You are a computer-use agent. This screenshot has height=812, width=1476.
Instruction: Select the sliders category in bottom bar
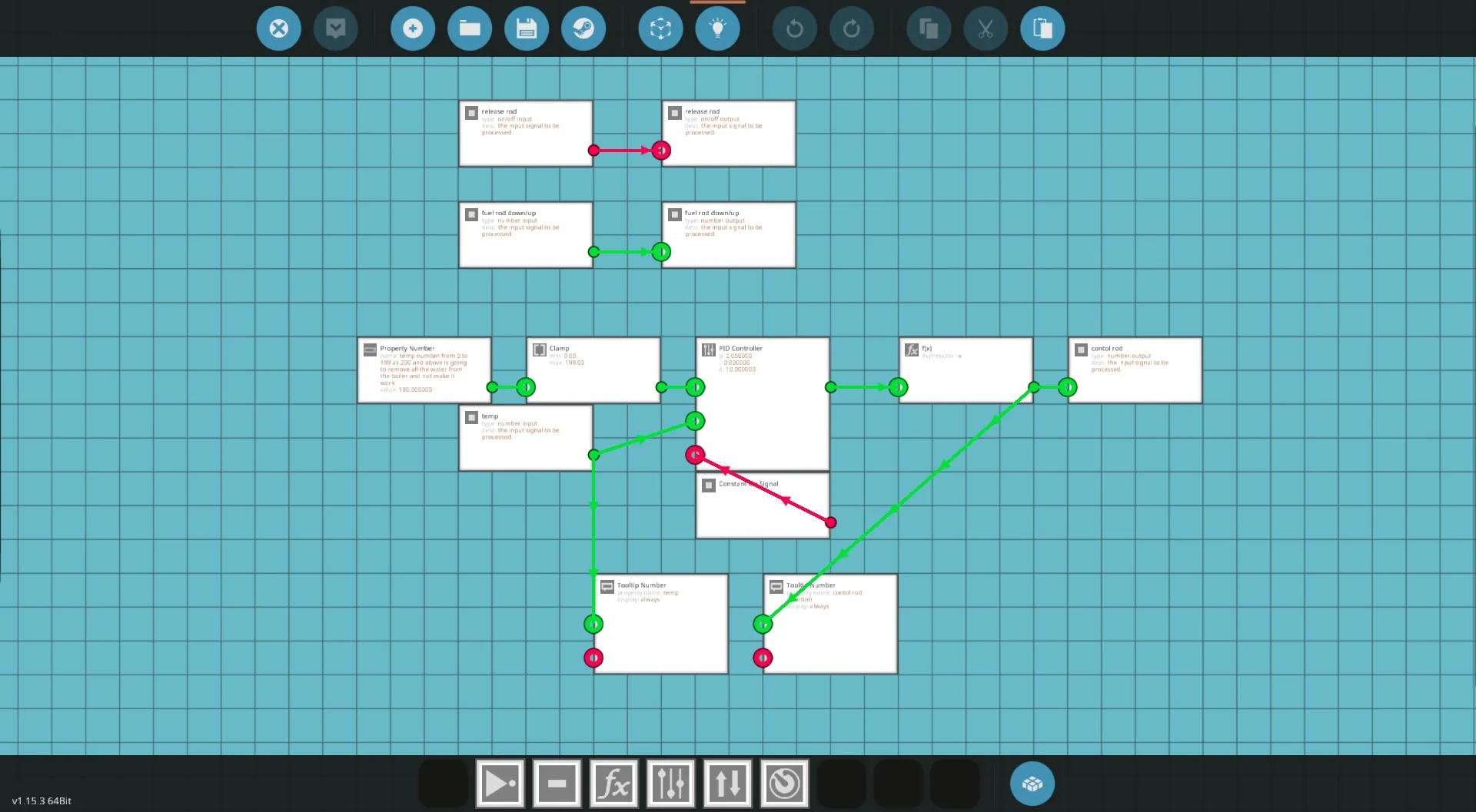tap(670, 784)
